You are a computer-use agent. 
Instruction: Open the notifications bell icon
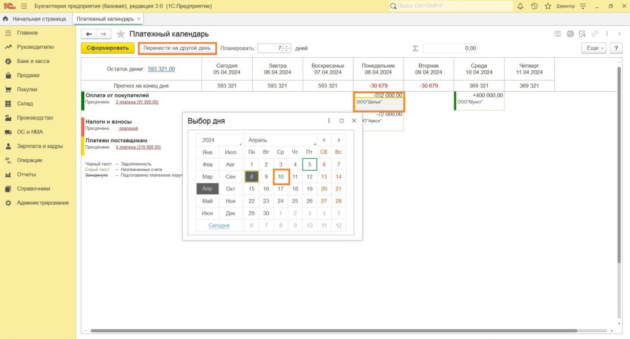coord(520,6)
